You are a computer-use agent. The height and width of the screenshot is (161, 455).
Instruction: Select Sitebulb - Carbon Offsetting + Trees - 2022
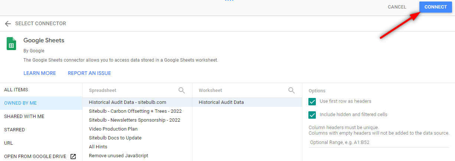pyautogui.click(x=137, y=111)
